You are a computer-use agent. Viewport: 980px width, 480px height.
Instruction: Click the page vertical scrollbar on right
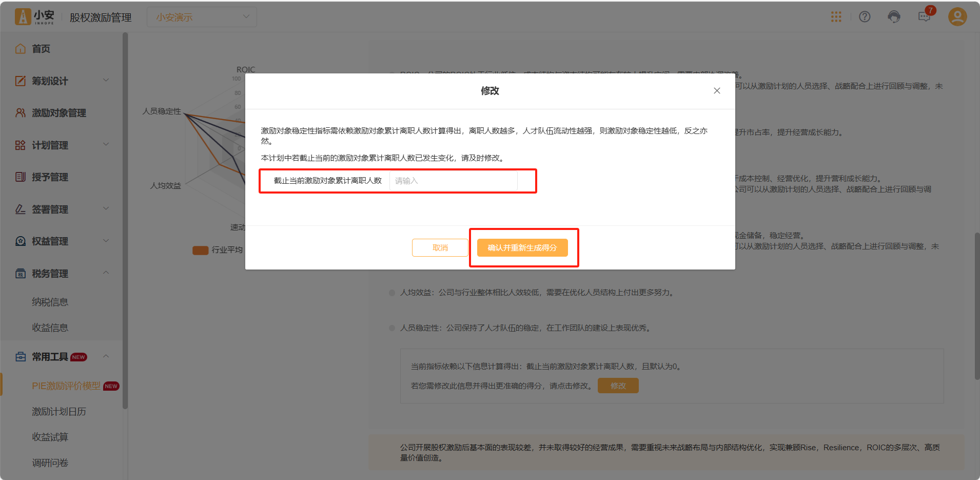click(x=977, y=306)
